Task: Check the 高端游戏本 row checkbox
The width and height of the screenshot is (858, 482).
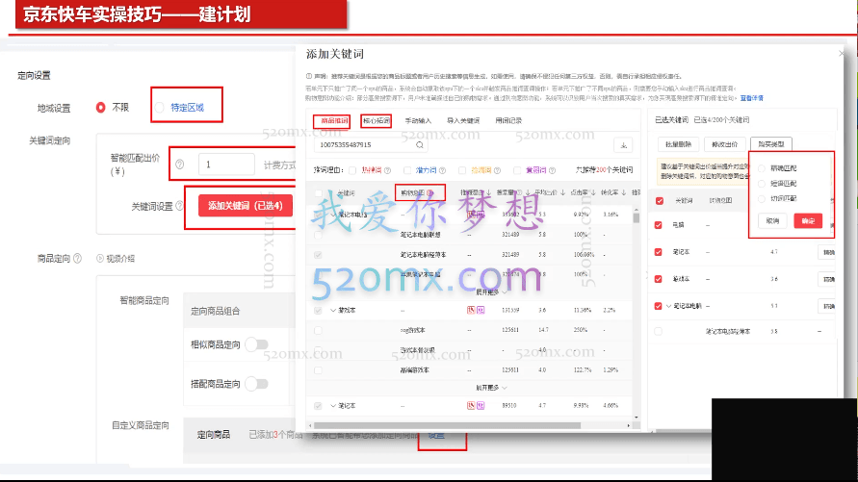Action: point(318,370)
